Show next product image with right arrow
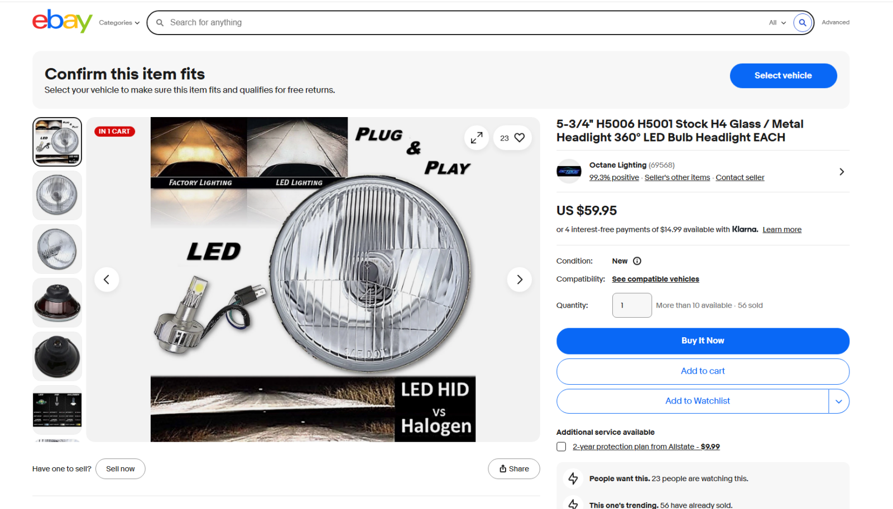893x509 pixels. click(520, 279)
